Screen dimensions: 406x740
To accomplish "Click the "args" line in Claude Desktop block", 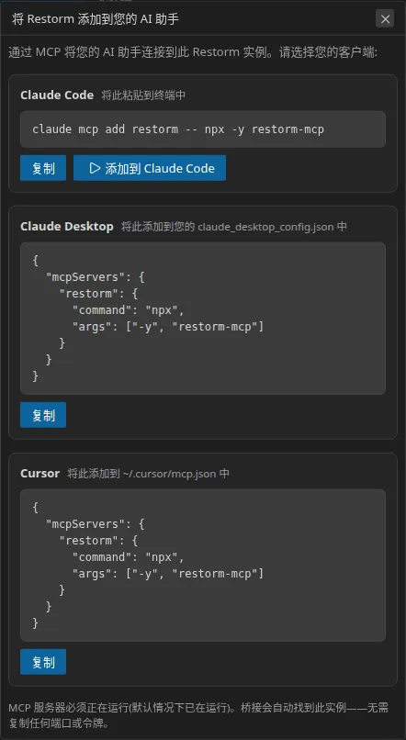I will (x=167, y=327).
